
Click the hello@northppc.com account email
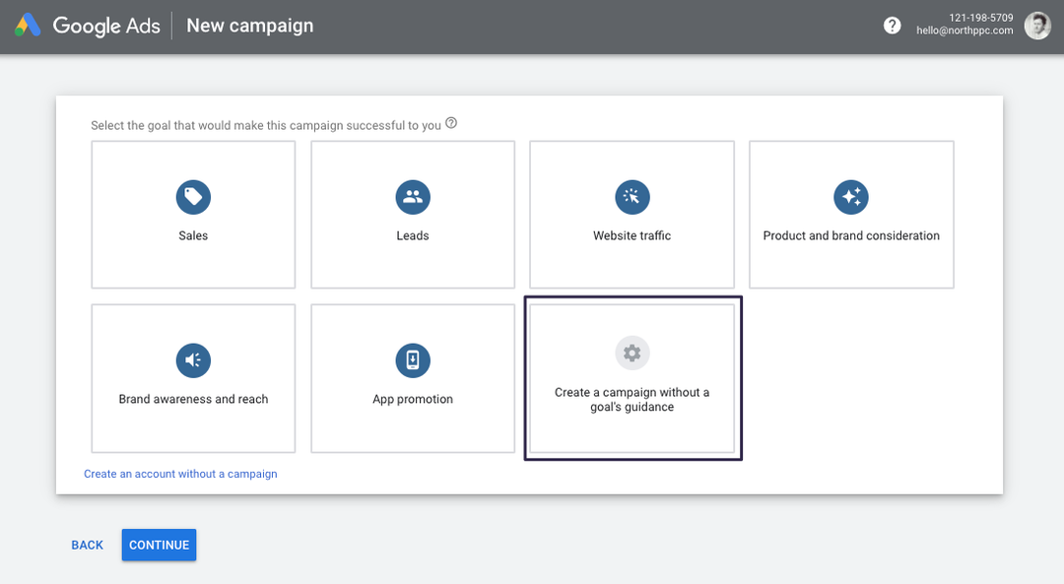pos(964,32)
